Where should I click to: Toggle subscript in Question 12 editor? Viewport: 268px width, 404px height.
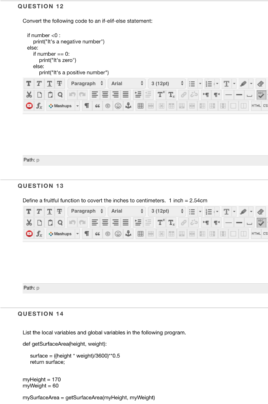172,95
